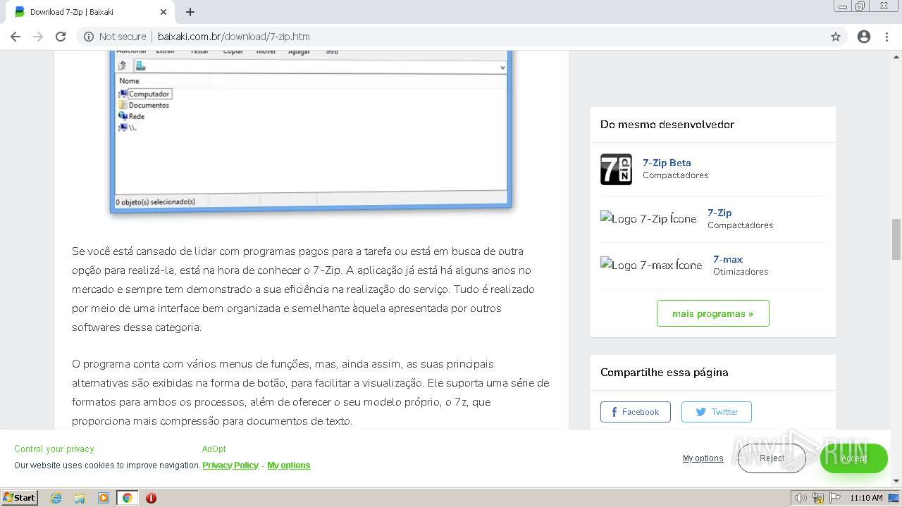Open the Chrome three-dot menu
The width and height of the screenshot is (902, 507).
[x=886, y=37]
